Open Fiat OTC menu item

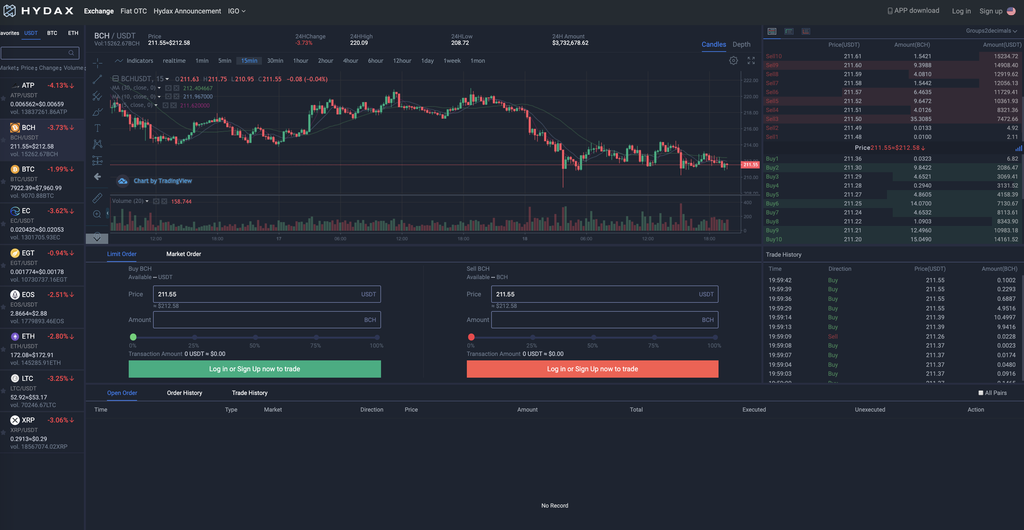coord(134,11)
